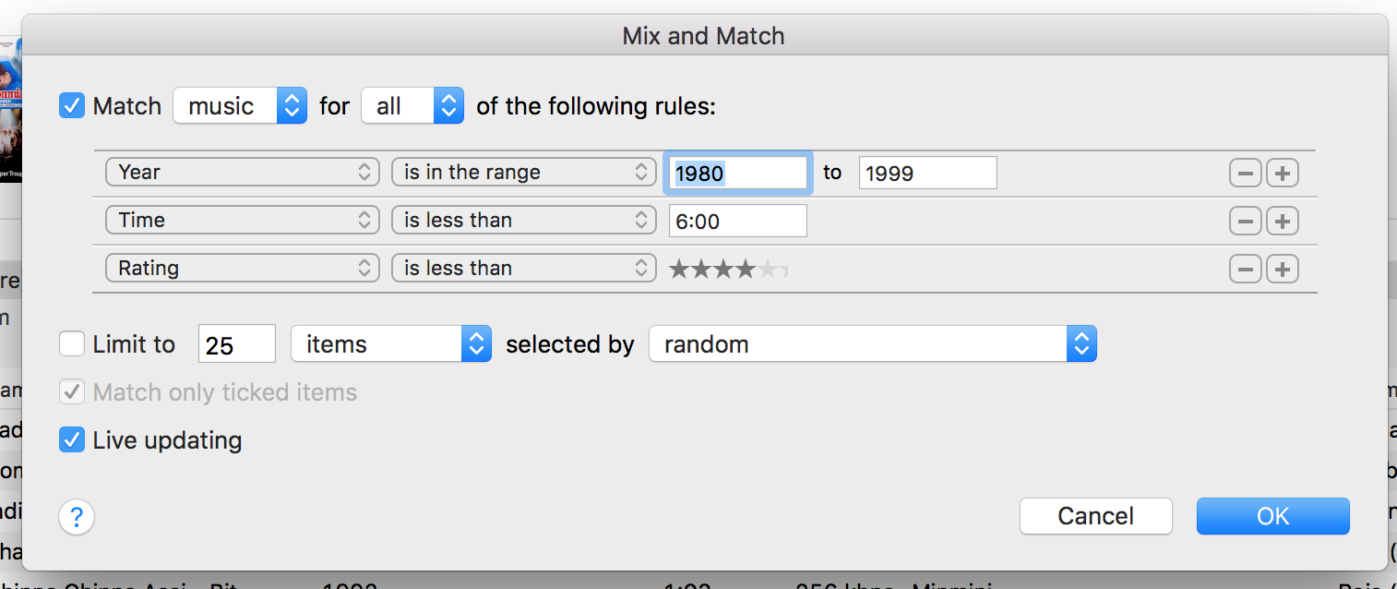The height and width of the screenshot is (589, 1397).
Task: Remove the Year rule with minus button
Action: [1245, 173]
